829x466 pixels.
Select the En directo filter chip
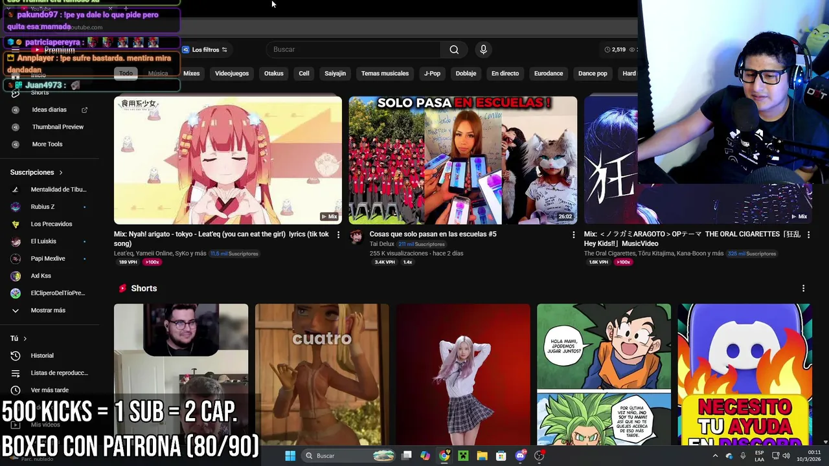[x=505, y=73]
